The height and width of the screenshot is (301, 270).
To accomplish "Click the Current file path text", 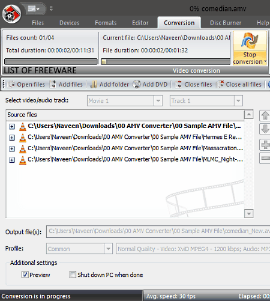I will 166,38.
